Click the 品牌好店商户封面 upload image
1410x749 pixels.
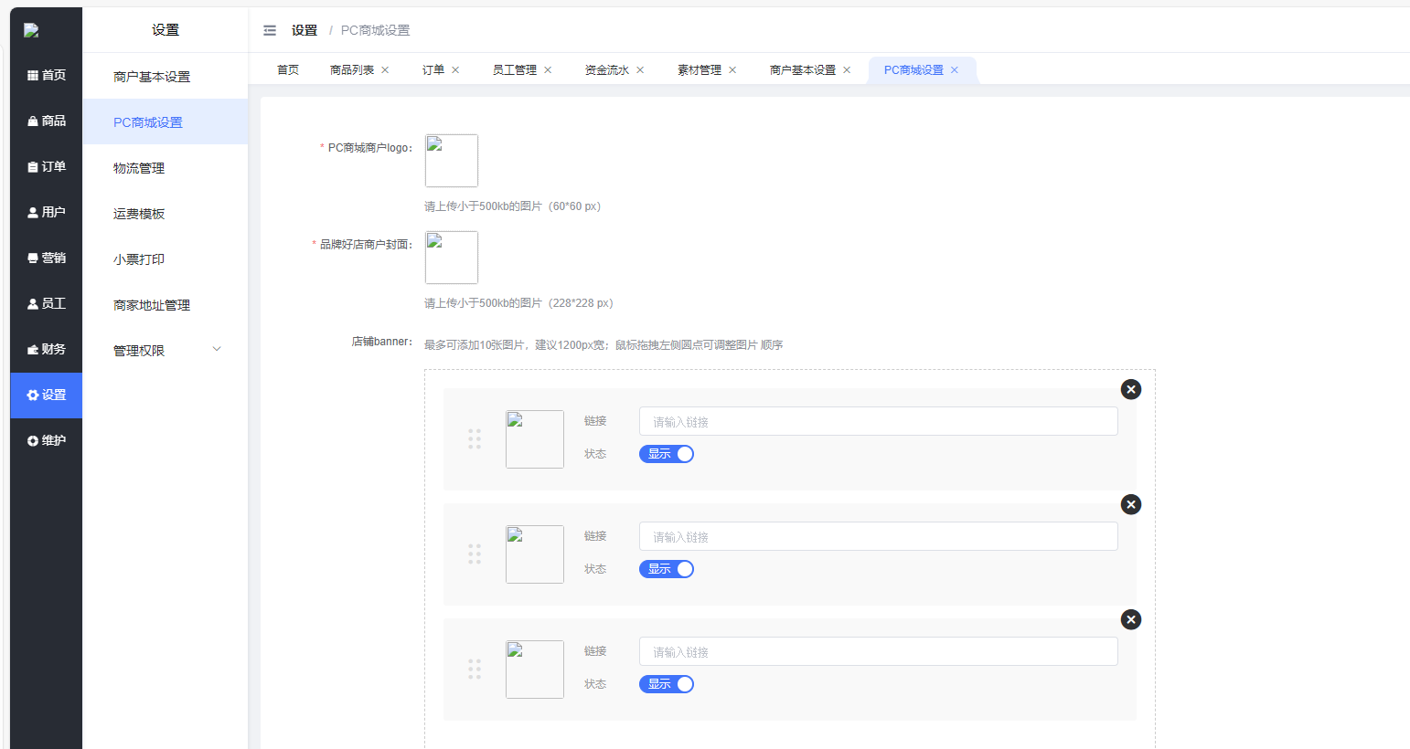tap(452, 258)
